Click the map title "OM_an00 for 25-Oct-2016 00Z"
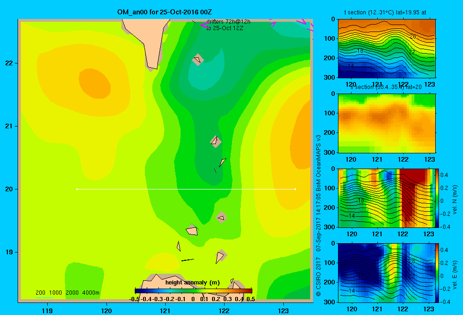Viewport: 463px width, 315px height. 164,12
